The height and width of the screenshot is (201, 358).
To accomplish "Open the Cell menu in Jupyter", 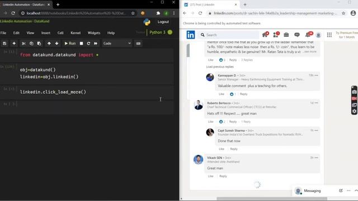I will (x=60, y=33).
